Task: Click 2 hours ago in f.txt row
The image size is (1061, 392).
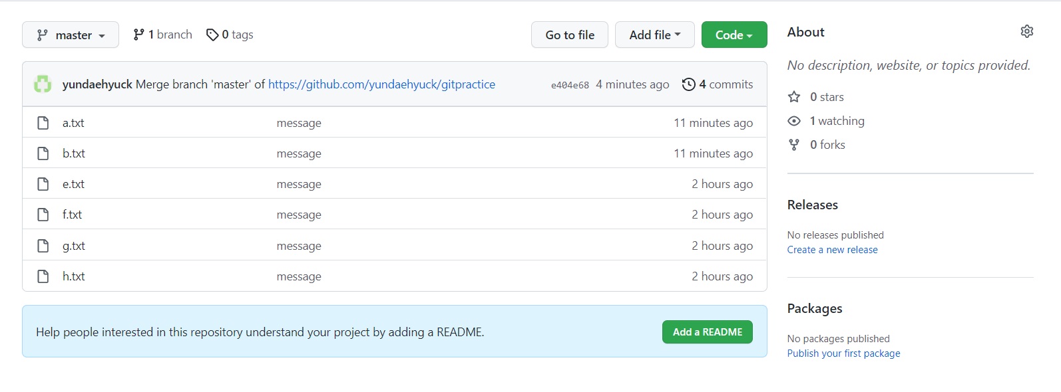Action: 722,215
